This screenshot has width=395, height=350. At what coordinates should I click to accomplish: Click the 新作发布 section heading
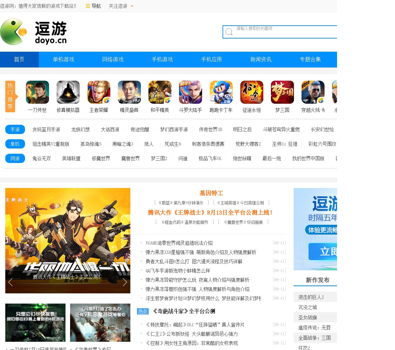click(317, 280)
